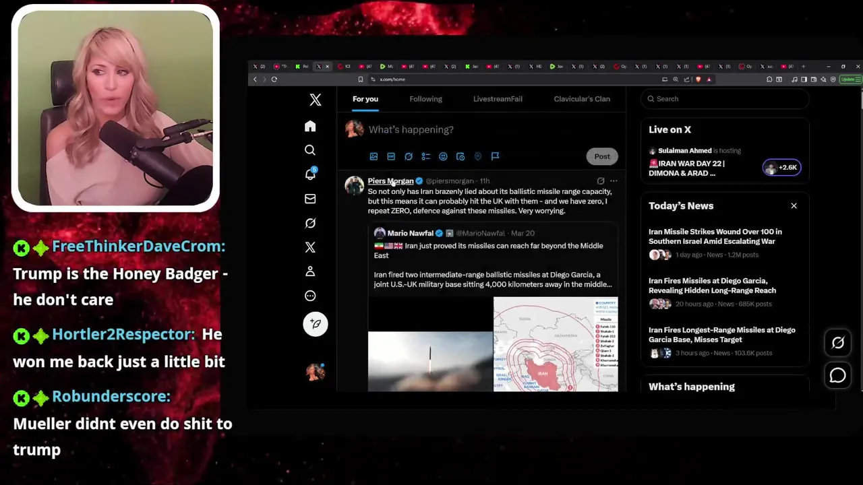The image size is (863, 485).
Task: Go back with the browser back arrow
Action: click(x=255, y=79)
